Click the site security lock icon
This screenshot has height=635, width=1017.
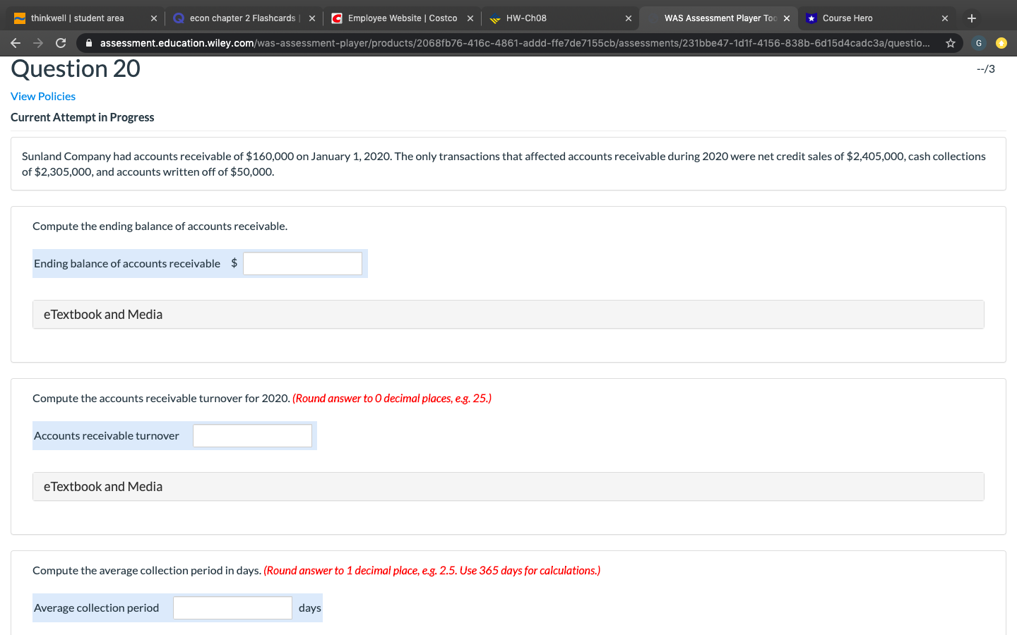pos(88,42)
